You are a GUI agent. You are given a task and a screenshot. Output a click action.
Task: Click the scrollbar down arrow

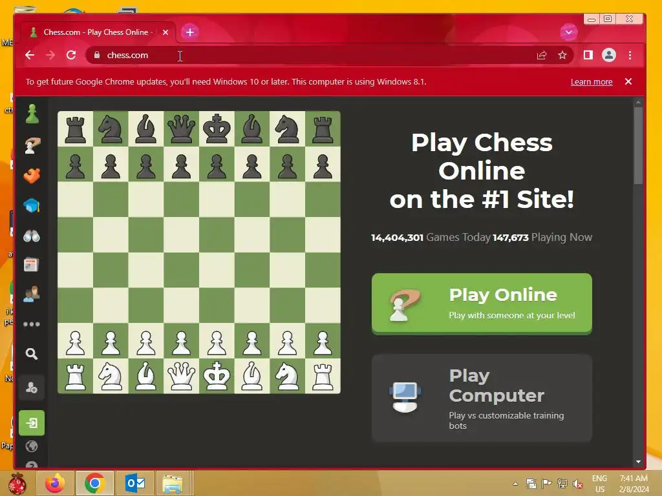coord(638,462)
